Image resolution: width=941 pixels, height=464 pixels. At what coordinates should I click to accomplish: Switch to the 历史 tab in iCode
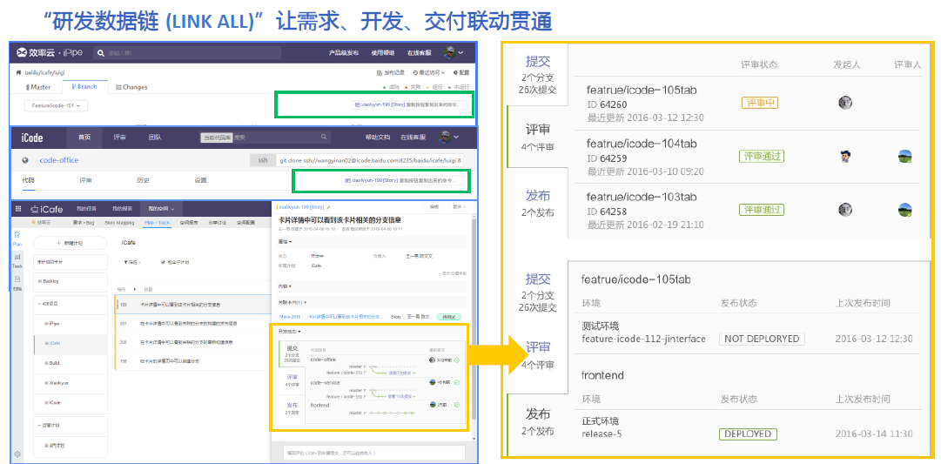(x=143, y=180)
